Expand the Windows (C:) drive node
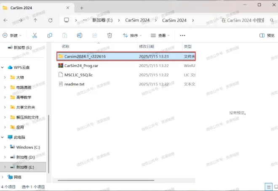The image size is (278, 191). [5, 147]
